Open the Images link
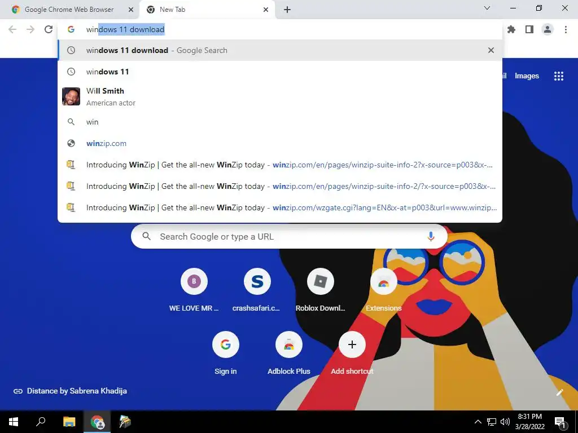The width and height of the screenshot is (578, 433). click(x=527, y=76)
